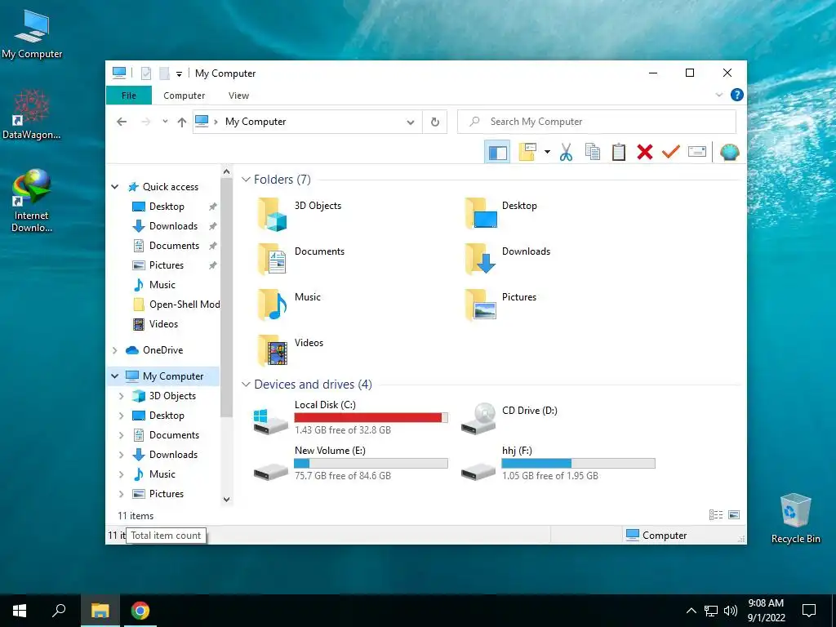Open the Action Center notifications icon

pyautogui.click(x=809, y=611)
